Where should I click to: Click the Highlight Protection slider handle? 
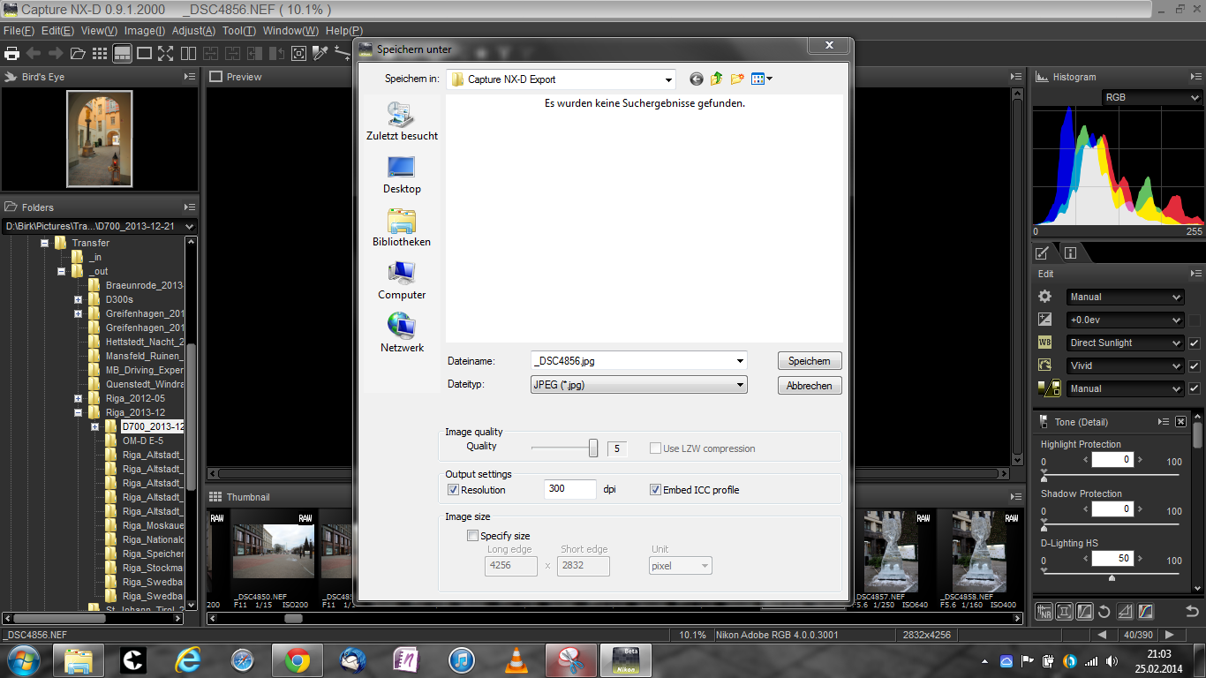[1044, 478]
